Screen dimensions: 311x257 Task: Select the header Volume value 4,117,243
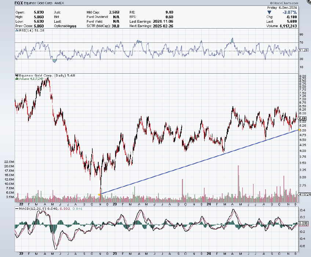coord(288,26)
